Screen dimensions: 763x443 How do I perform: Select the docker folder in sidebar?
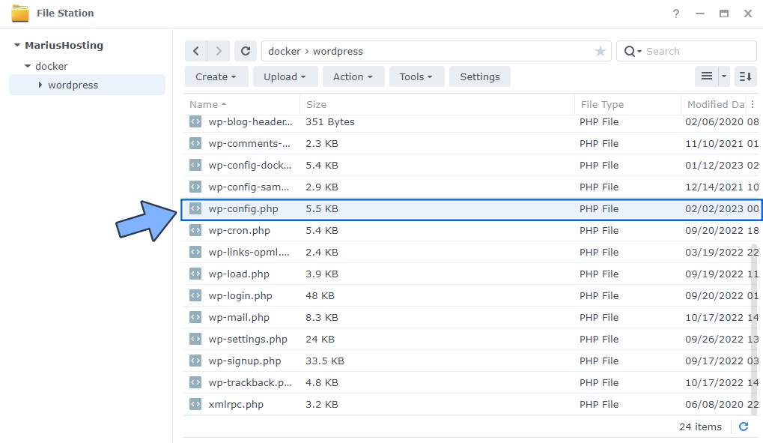pyautogui.click(x=52, y=66)
